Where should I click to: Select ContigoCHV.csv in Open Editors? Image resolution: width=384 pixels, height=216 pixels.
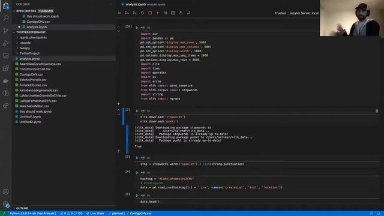(38, 22)
